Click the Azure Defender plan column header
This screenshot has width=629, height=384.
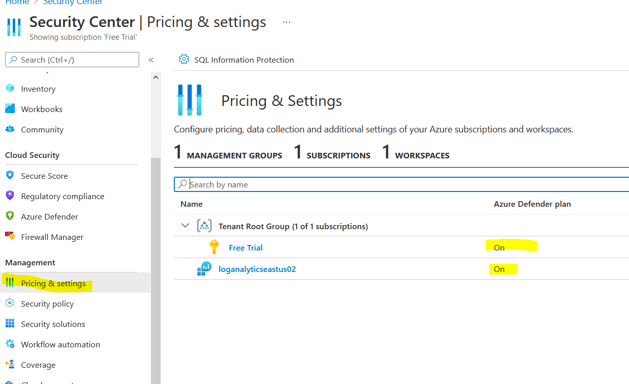pos(532,204)
